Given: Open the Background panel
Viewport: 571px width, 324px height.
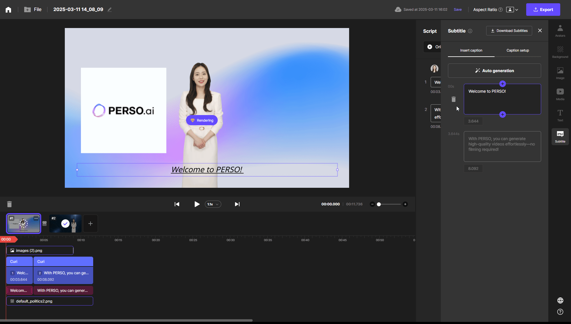Looking at the screenshot, I should [x=560, y=52].
